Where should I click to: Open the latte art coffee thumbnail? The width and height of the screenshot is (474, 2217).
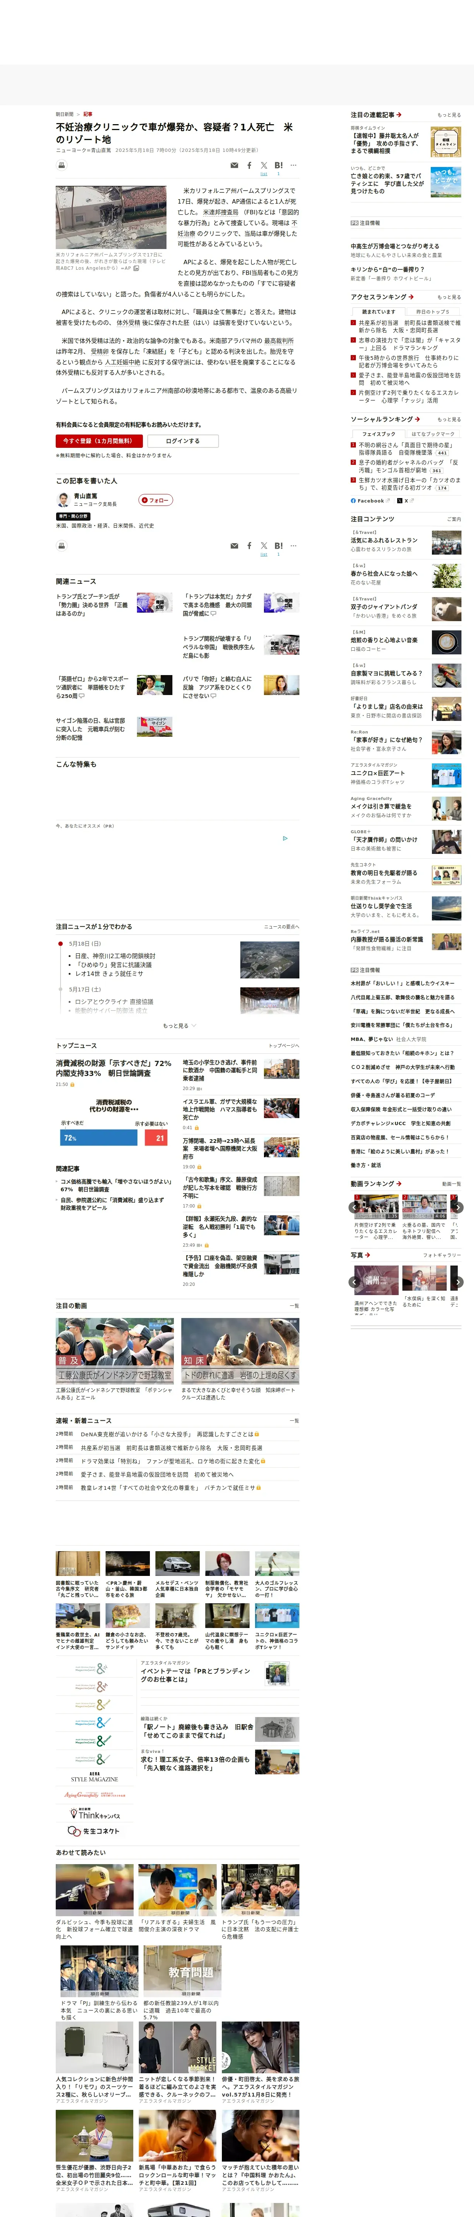446,643
